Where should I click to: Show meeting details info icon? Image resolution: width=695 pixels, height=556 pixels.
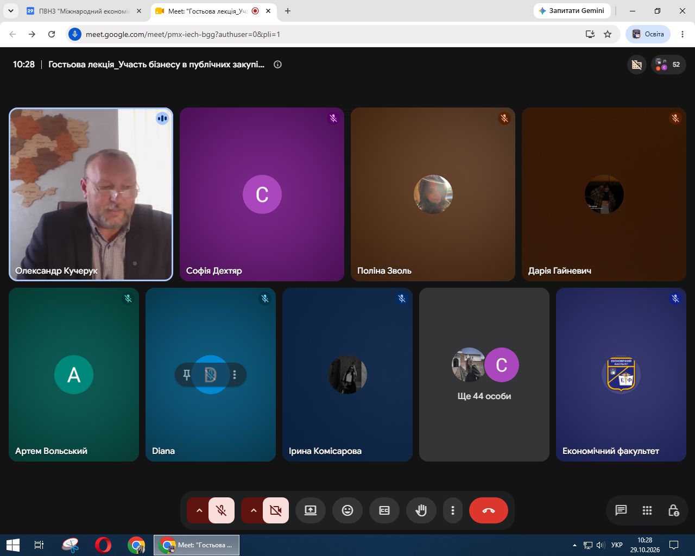click(277, 65)
